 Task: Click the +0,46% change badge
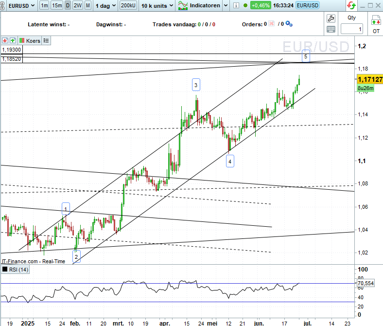coord(261,5)
